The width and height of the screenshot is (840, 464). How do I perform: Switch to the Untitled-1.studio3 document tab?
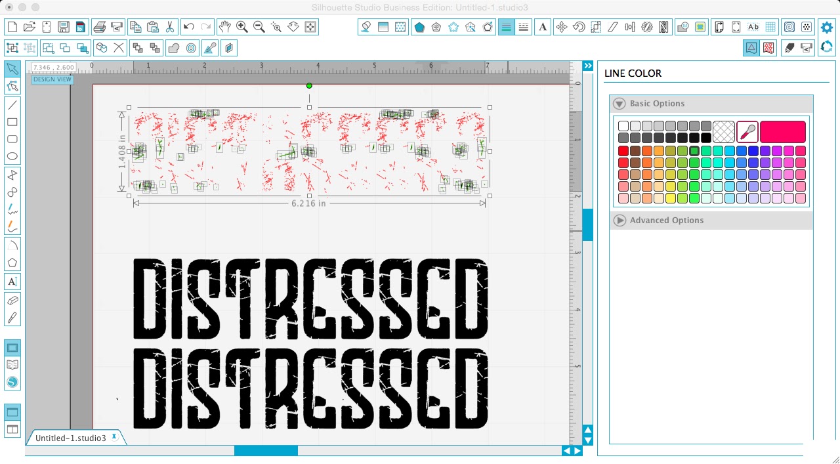72,438
